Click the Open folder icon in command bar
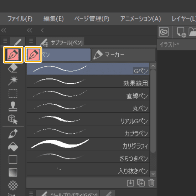196x196 pixels. pos(192,32)
